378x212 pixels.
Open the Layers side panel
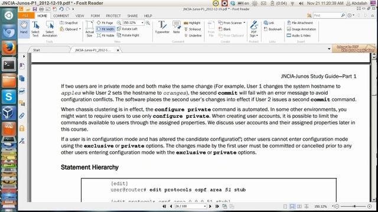(x=22, y=91)
